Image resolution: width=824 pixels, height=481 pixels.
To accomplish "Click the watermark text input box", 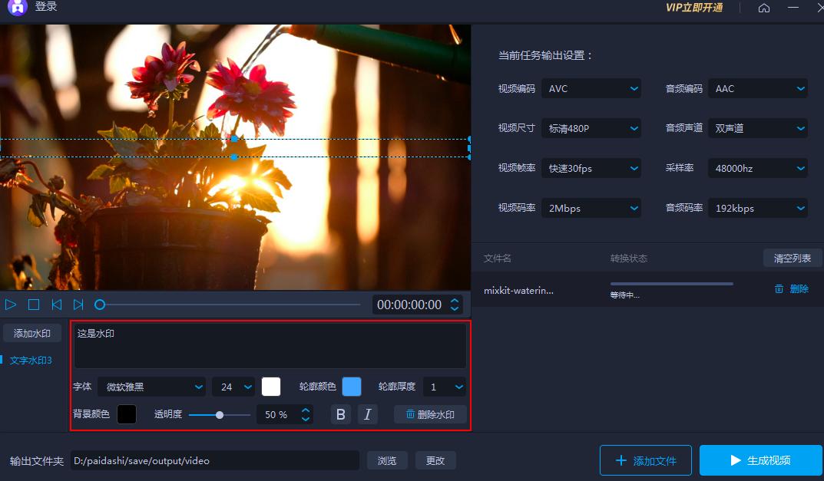I will click(270, 345).
